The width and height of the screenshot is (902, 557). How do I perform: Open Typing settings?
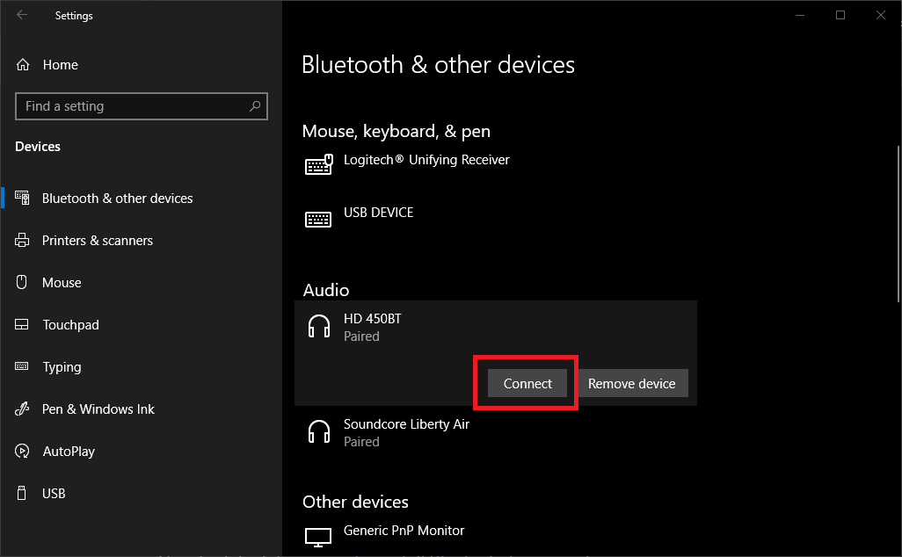[62, 366]
